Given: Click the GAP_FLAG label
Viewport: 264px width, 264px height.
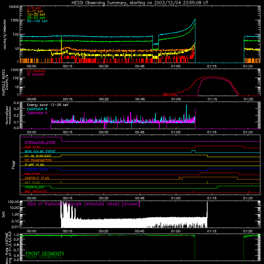Looking at the screenshot, I should [32, 147].
